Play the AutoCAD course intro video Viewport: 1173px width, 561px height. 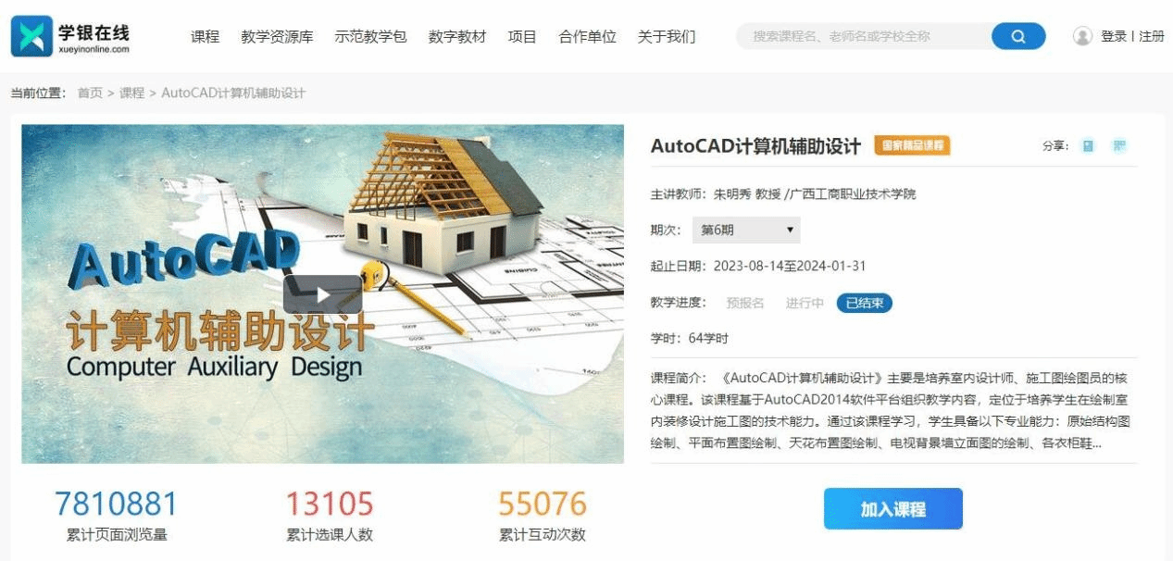point(322,294)
